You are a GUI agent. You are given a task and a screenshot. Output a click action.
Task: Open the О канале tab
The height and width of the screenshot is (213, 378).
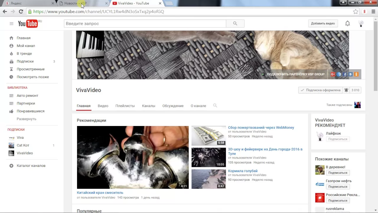coord(198,106)
